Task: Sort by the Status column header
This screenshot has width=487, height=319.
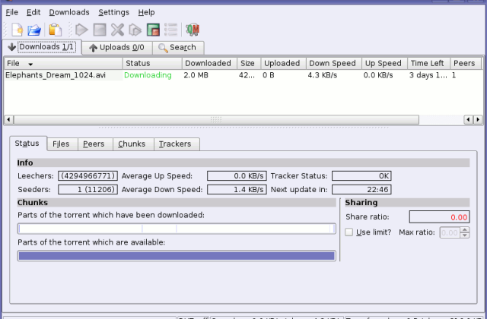Action: coord(152,63)
